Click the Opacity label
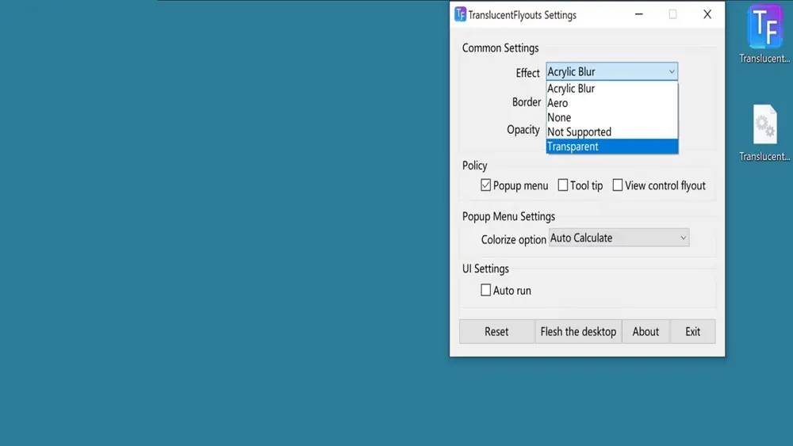 click(523, 130)
